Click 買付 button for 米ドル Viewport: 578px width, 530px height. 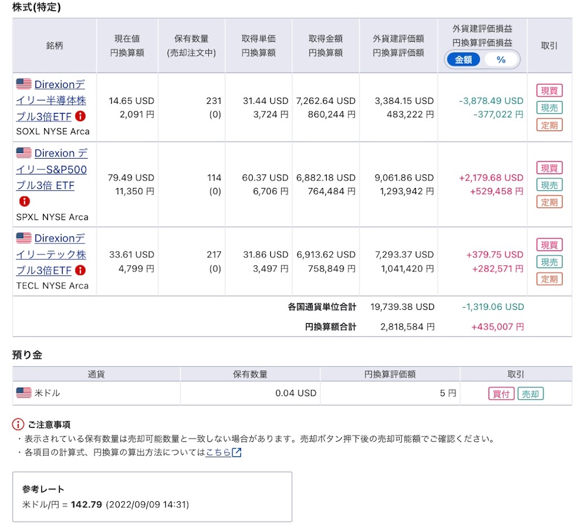[501, 393]
